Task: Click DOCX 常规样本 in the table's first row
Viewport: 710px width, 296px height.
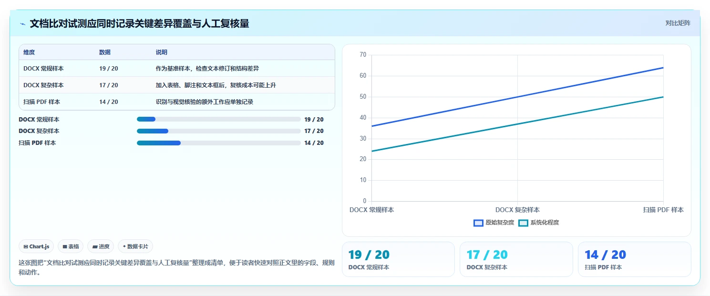Action: pyautogui.click(x=43, y=69)
